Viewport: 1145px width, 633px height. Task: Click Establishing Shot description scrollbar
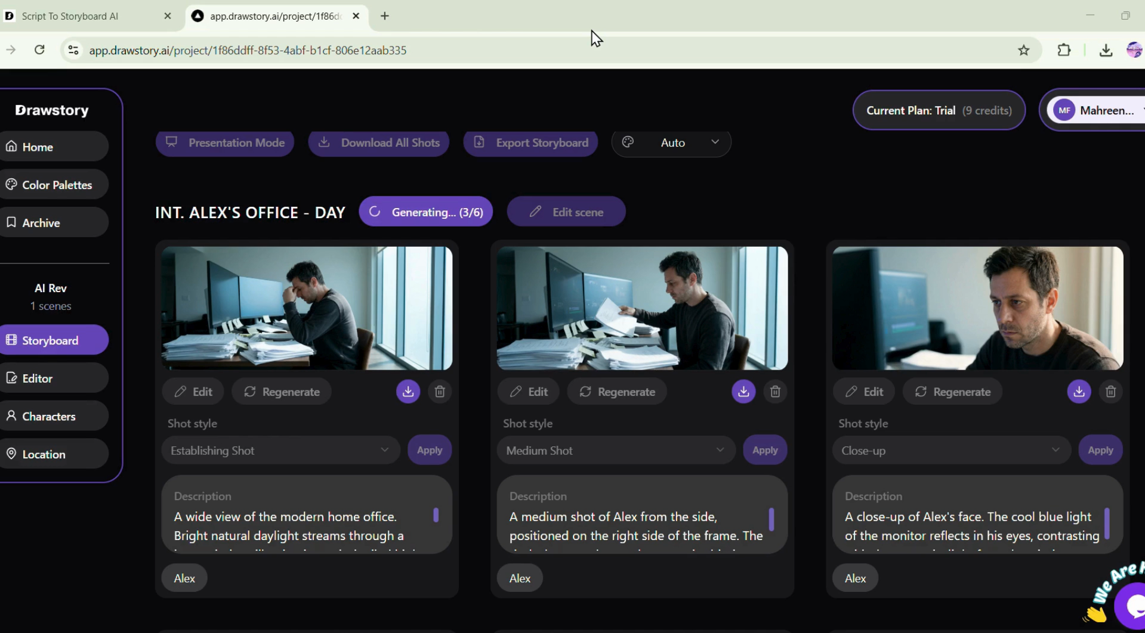pos(436,515)
